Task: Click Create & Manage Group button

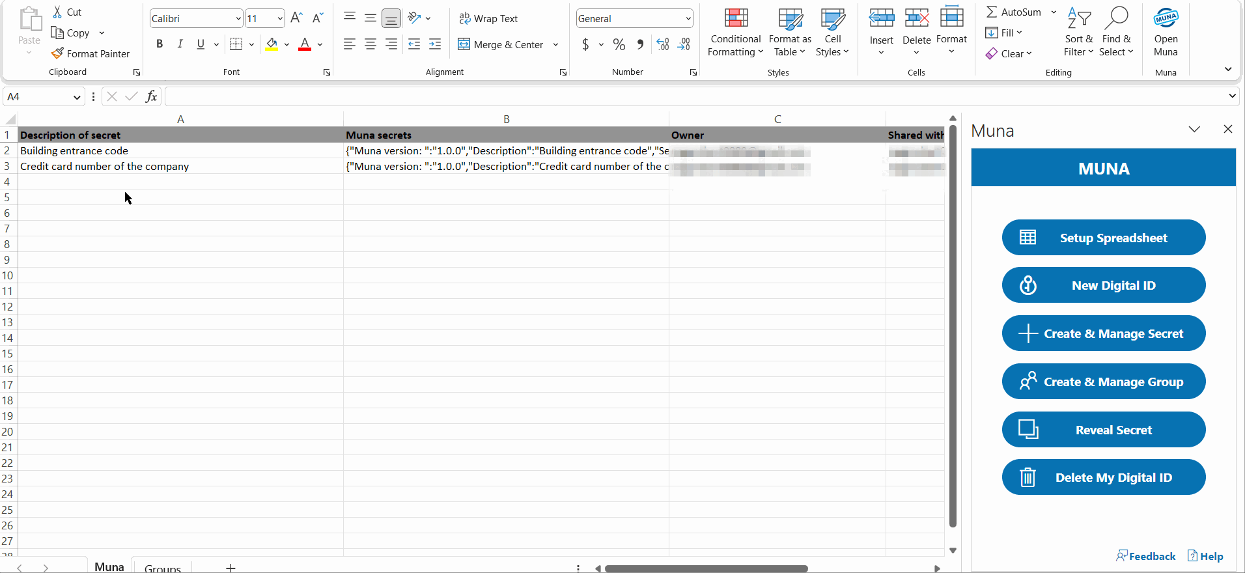Action: coord(1104,382)
